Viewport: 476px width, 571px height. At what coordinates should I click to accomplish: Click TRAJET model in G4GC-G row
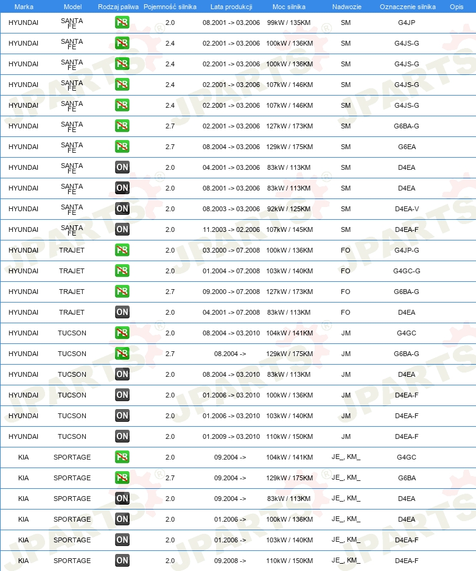point(72,271)
